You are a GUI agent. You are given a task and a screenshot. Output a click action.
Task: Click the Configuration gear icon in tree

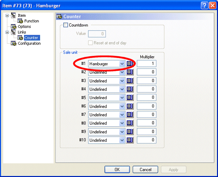pos(14,43)
